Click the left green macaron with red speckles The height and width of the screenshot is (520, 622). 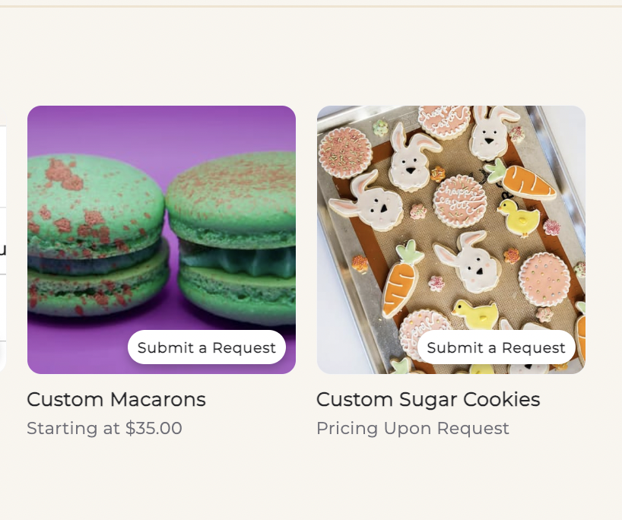click(x=95, y=234)
